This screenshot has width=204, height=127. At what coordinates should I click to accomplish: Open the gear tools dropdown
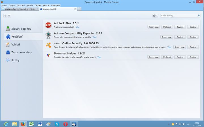click(x=155, y=16)
